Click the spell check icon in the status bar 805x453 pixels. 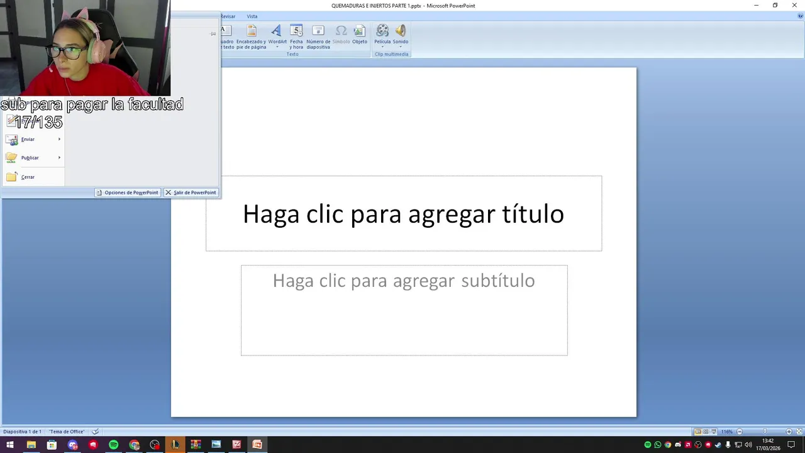click(95, 432)
